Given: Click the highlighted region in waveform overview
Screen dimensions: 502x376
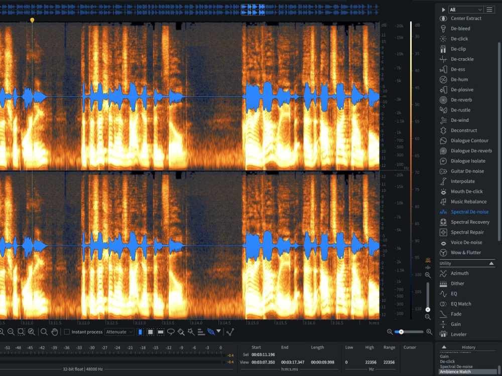Looking at the screenshot, I should click(253, 10).
